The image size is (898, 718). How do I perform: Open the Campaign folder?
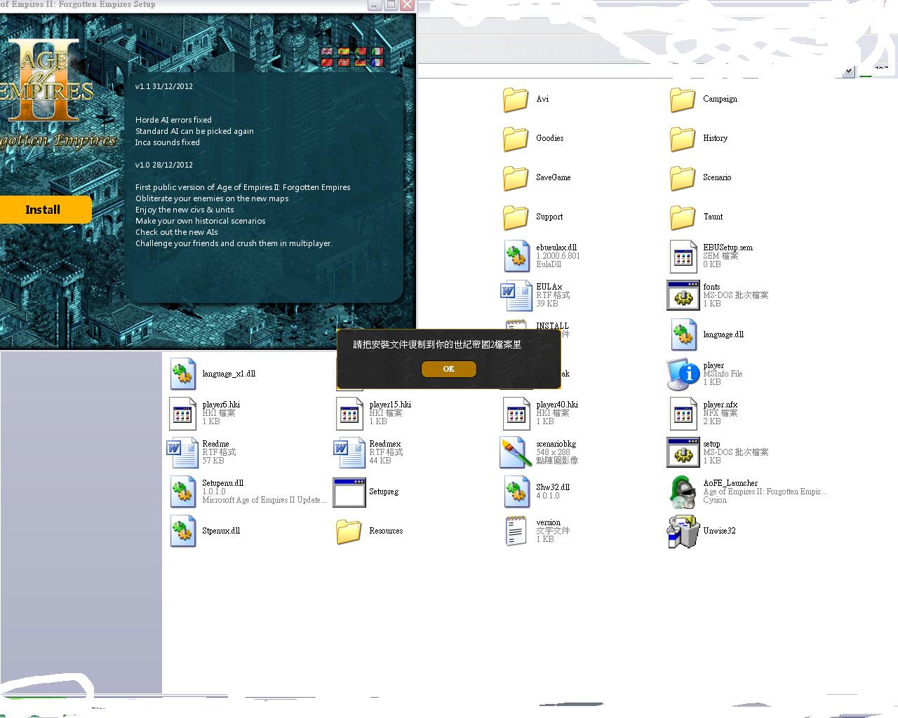coord(683,100)
